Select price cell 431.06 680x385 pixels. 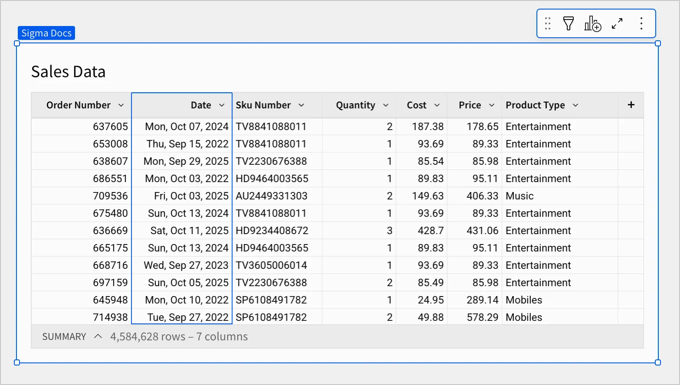pyautogui.click(x=474, y=231)
